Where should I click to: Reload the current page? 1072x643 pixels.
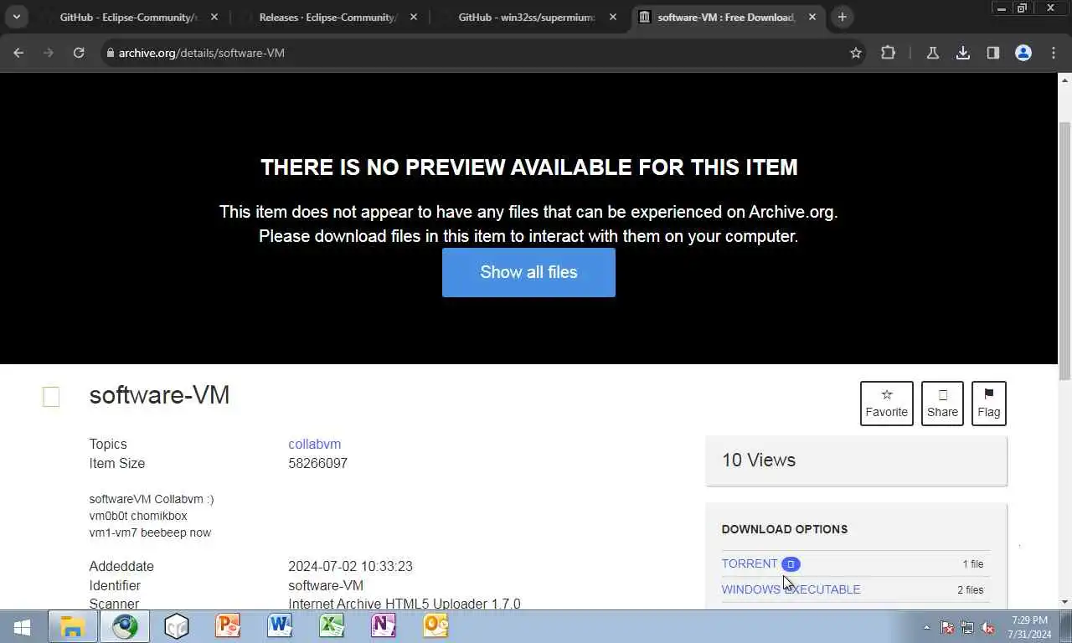(x=79, y=53)
